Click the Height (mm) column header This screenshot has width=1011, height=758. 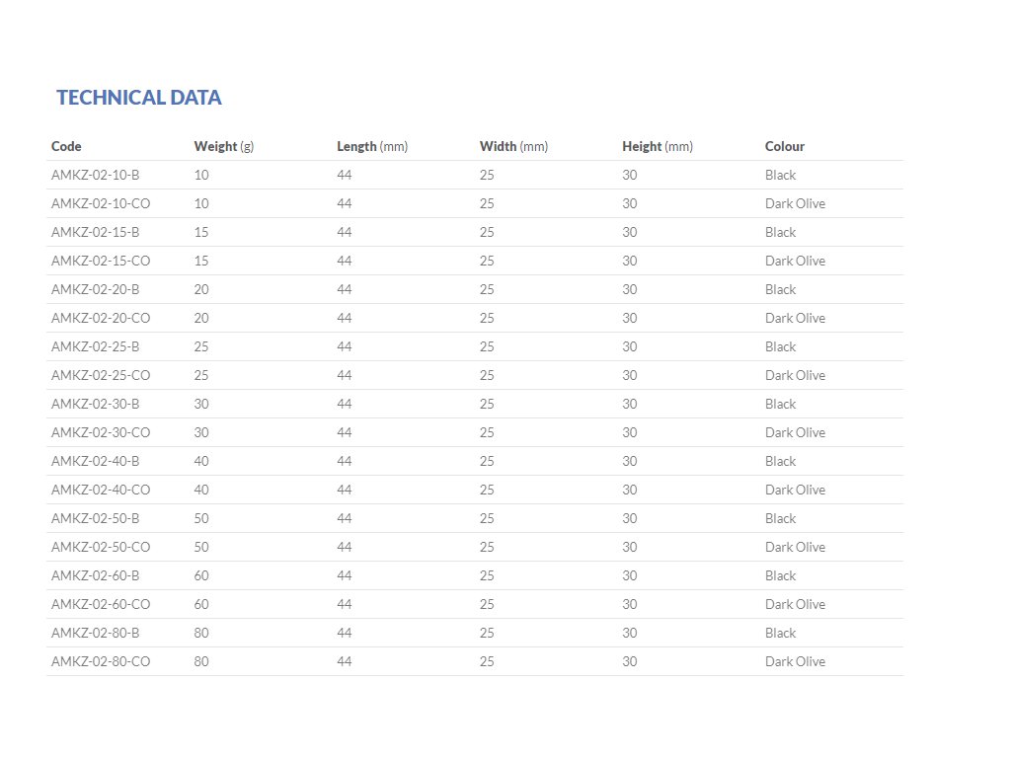pos(657,146)
